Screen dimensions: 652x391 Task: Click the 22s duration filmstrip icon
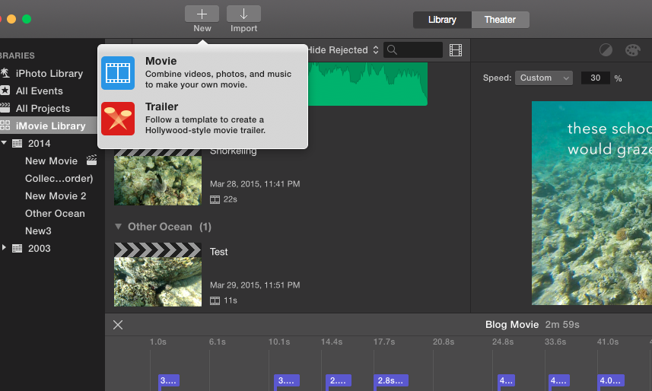pyautogui.click(x=215, y=199)
